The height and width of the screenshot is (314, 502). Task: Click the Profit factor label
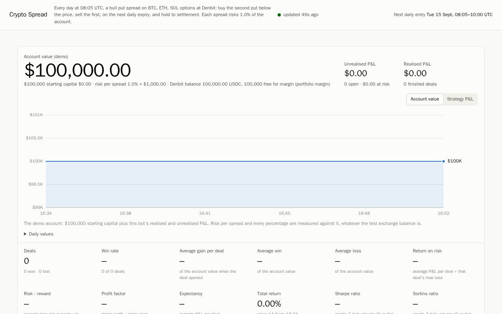click(114, 294)
